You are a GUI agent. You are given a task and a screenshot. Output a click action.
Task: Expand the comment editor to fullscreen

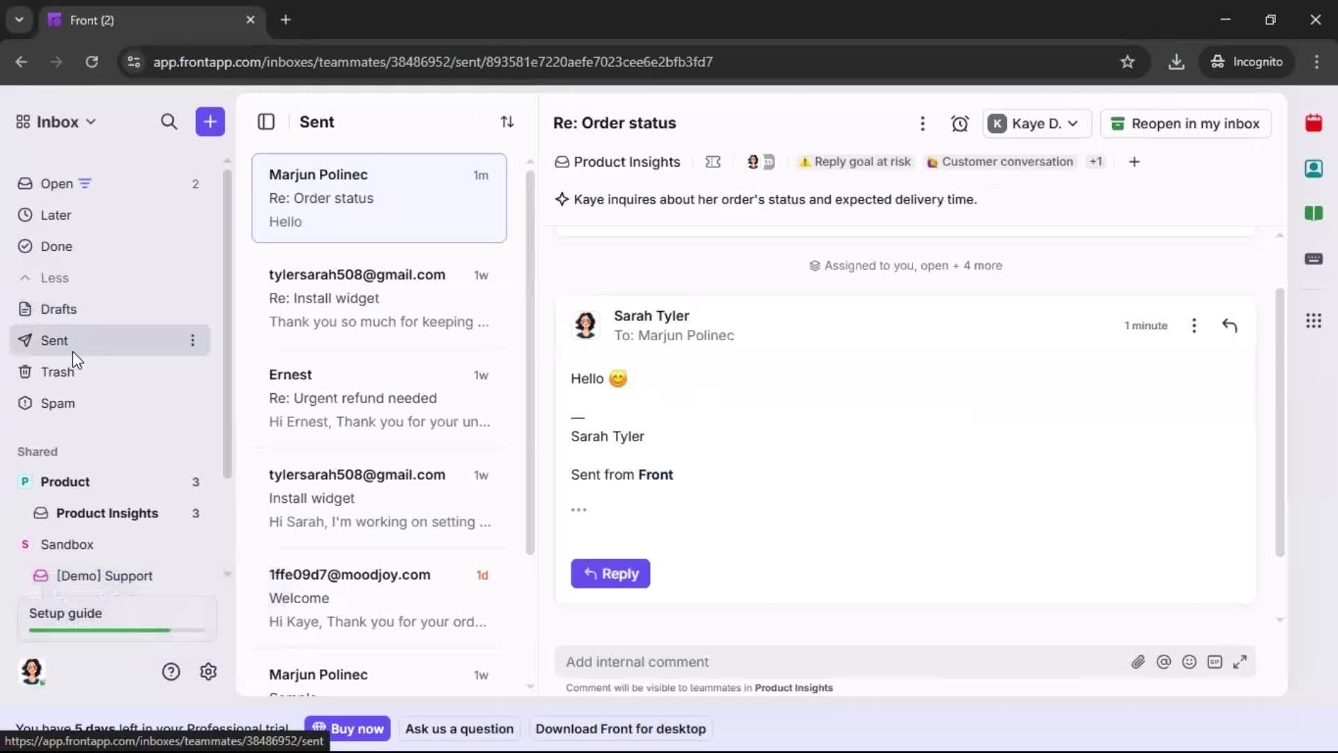(1240, 662)
